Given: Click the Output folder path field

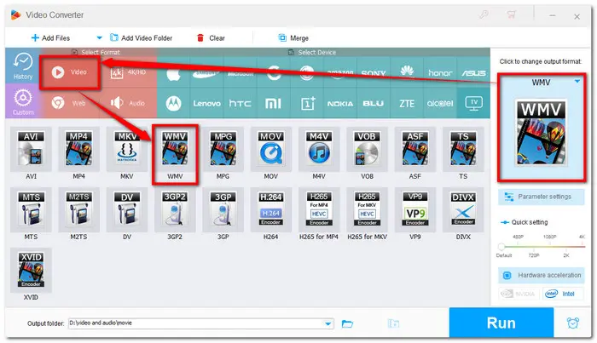Looking at the screenshot, I should [200, 323].
